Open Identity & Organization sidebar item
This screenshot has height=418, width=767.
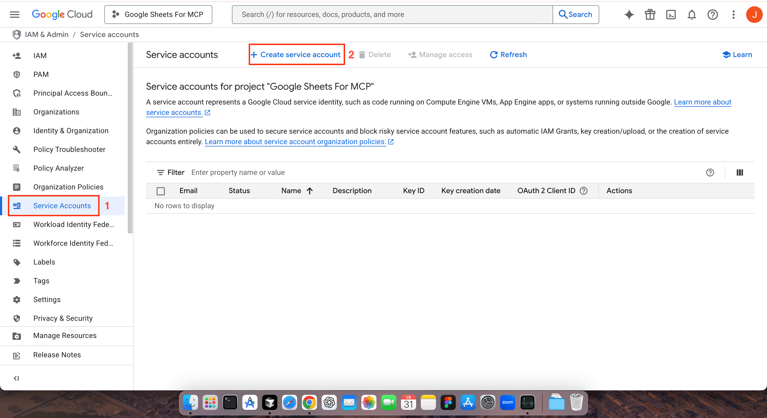[x=63, y=131]
